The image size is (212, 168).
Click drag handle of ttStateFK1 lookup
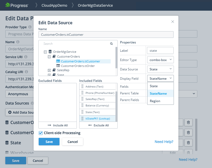tap(82, 118)
